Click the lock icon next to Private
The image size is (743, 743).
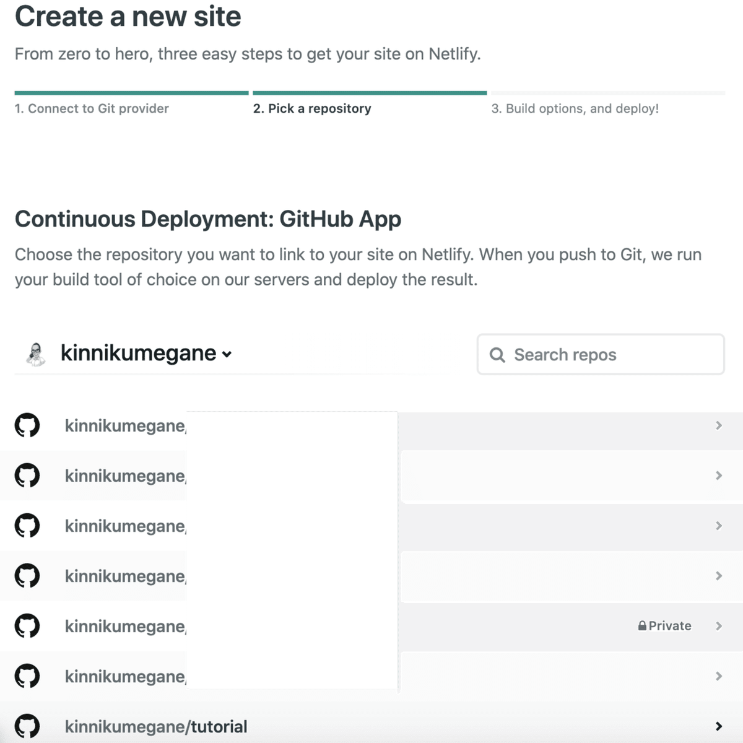tap(642, 626)
